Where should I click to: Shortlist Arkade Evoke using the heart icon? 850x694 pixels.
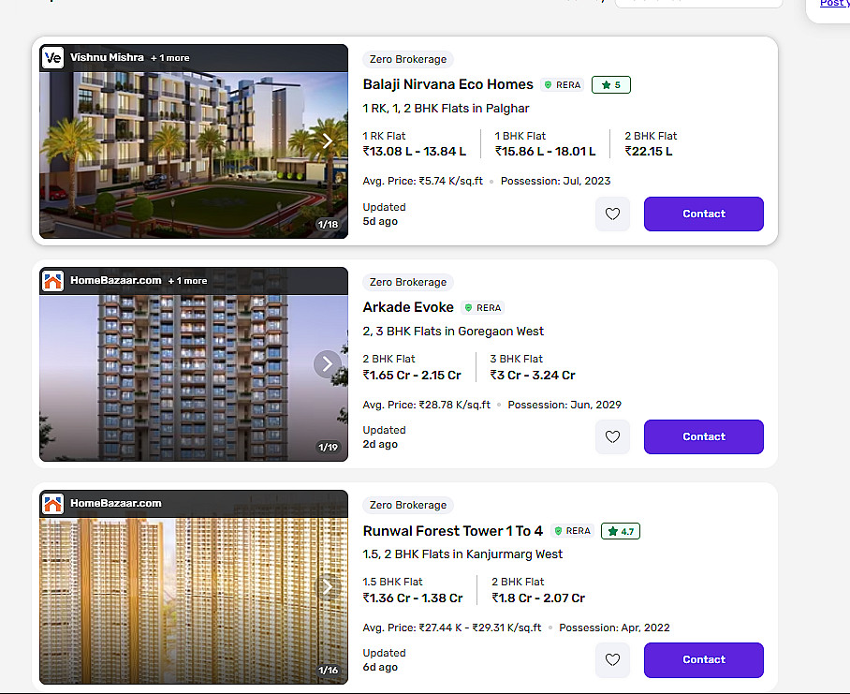612,436
